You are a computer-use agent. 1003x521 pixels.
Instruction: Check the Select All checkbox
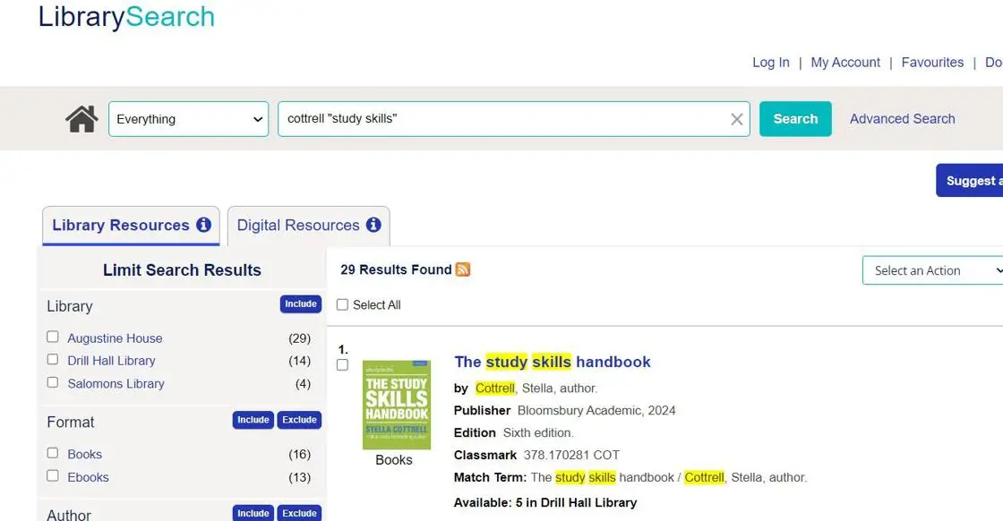coord(342,304)
